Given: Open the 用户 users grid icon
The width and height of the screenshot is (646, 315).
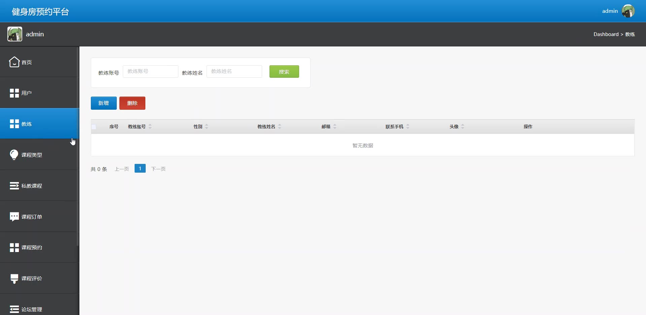Looking at the screenshot, I should coord(13,93).
